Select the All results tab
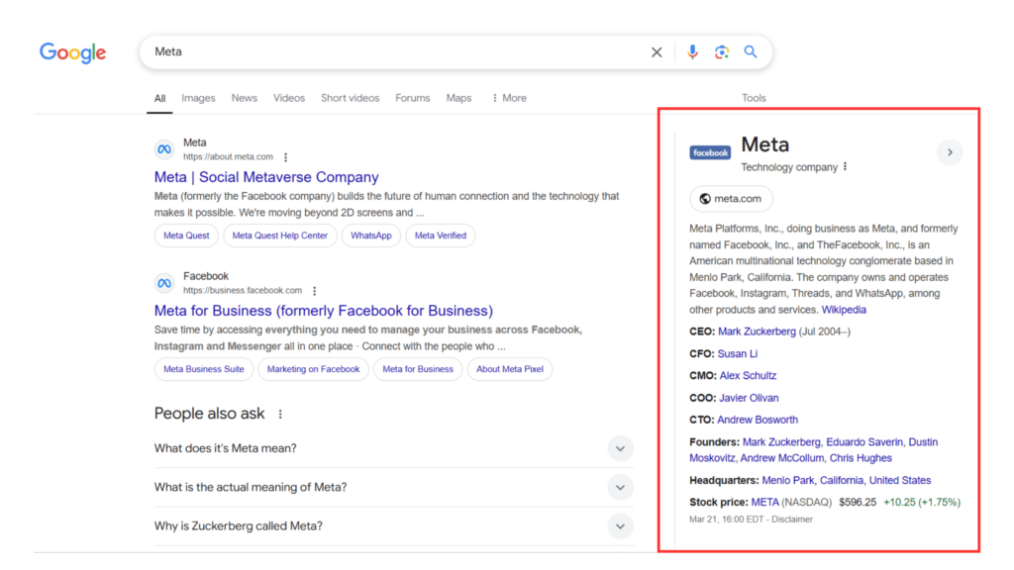This screenshot has width=1014, height=570. (x=159, y=98)
